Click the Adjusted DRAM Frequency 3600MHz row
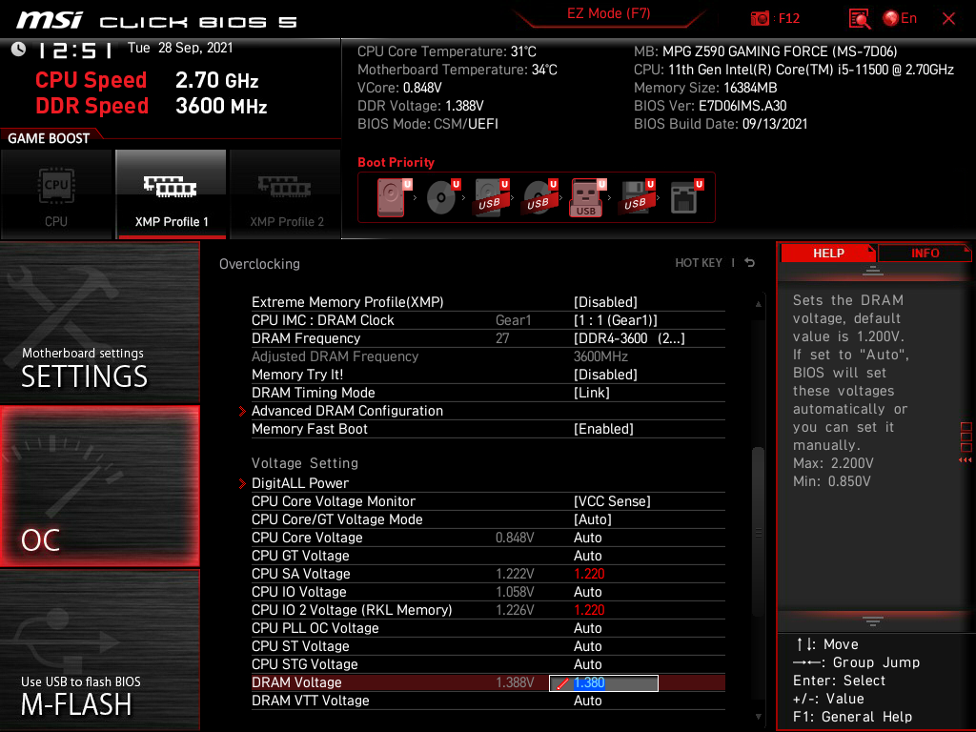The height and width of the screenshot is (732, 976). (488, 356)
